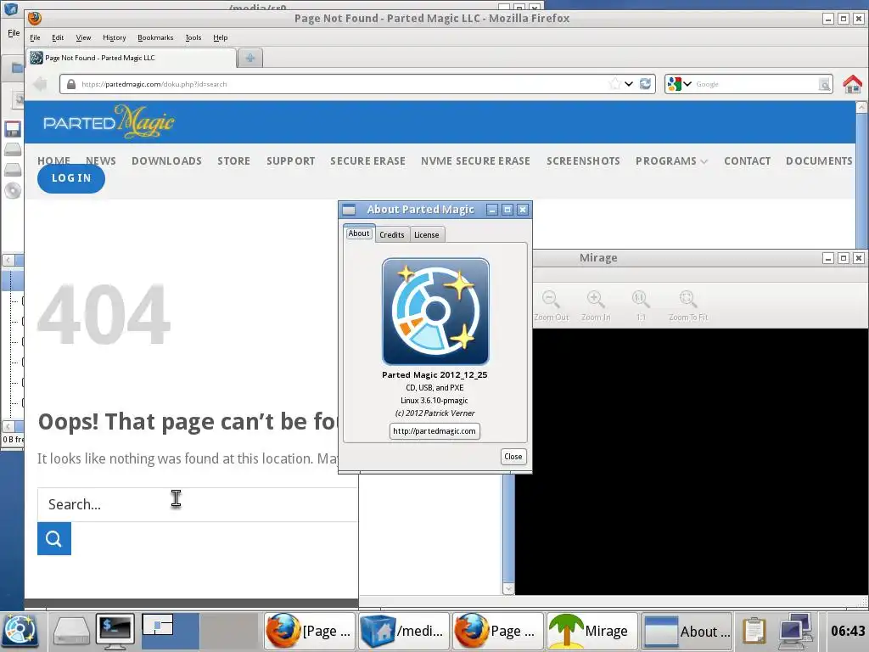The image size is (869, 652).
Task: Click the 06:43 clock in taskbar
Action: (x=848, y=631)
